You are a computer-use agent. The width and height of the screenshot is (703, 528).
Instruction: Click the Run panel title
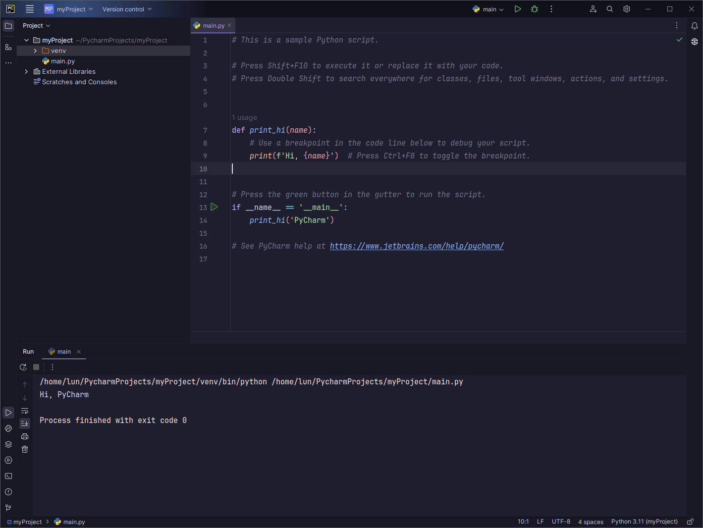click(28, 351)
